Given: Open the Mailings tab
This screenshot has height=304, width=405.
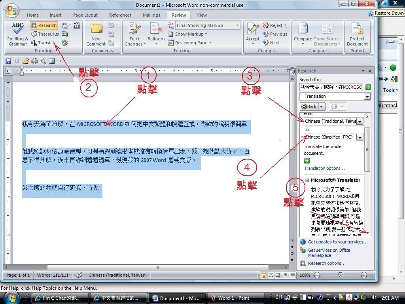Looking at the screenshot, I should [x=151, y=15].
